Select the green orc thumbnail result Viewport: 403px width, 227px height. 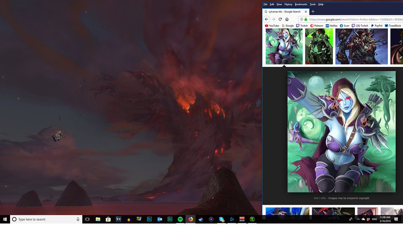pos(319,46)
